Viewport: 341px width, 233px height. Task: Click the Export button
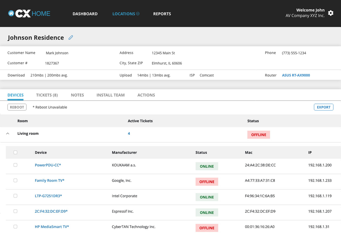(x=323, y=107)
